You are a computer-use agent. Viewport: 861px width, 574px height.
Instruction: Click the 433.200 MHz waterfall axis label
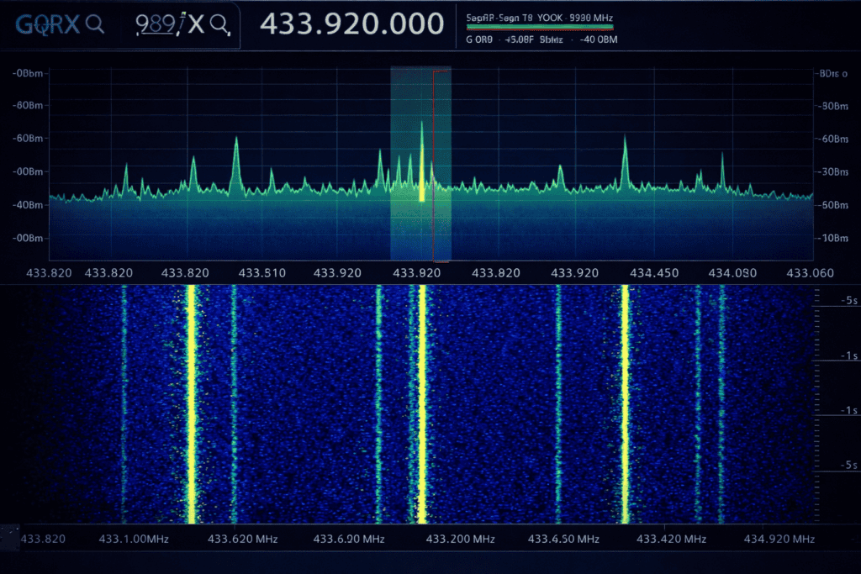(x=460, y=539)
